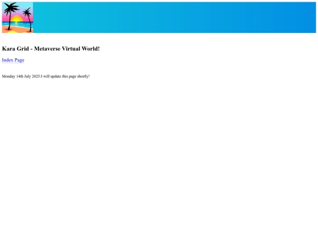Open the Index Page link
The image size is (318, 238).
[x=13, y=60]
